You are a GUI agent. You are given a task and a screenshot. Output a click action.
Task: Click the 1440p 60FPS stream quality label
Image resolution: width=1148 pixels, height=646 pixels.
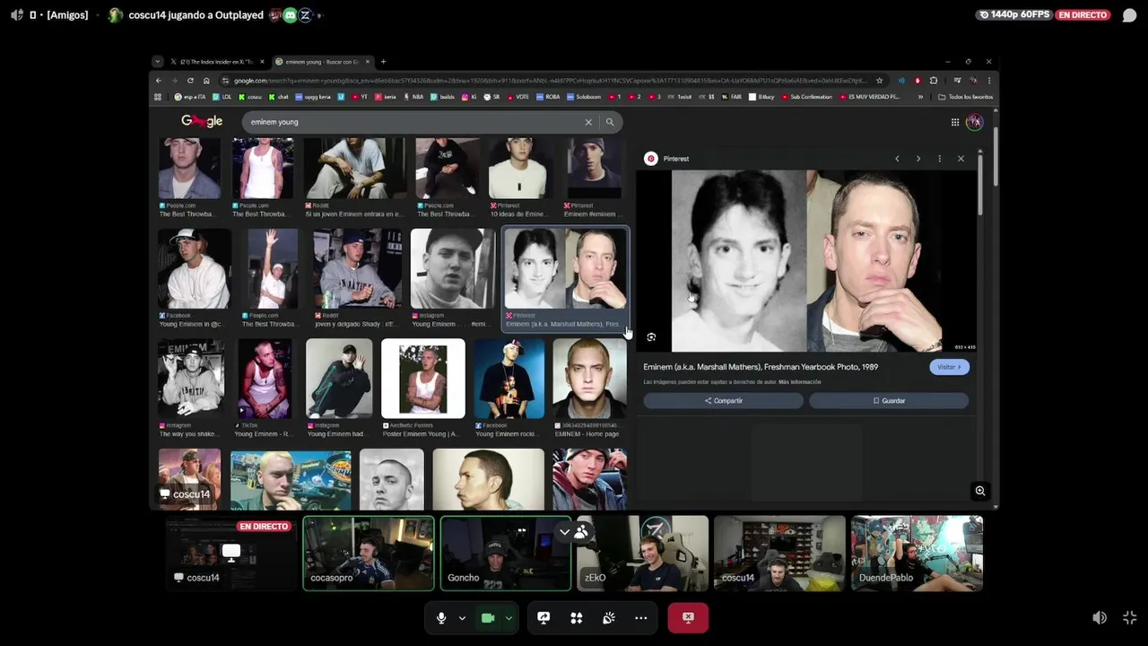point(1014,14)
